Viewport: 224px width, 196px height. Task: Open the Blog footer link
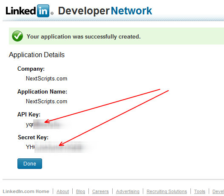pos(80,191)
